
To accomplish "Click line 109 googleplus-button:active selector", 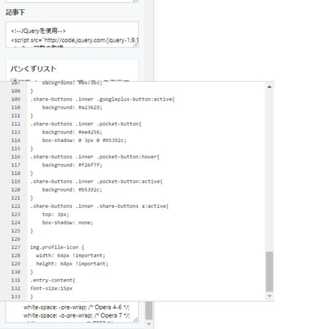I will [x=103, y=99].
